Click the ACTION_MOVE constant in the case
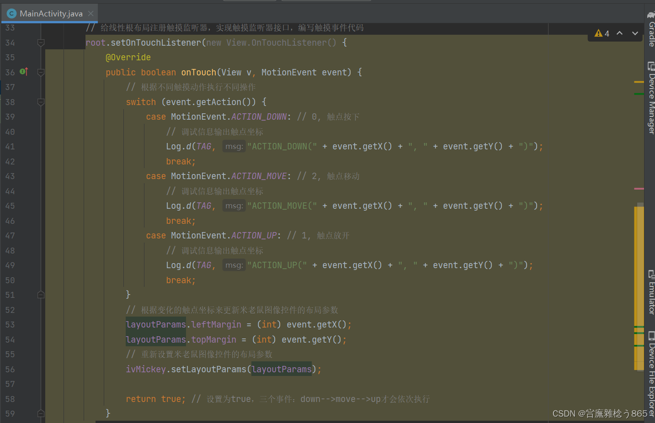The height and width of the screenshot is (423, 655). point(259,176)
